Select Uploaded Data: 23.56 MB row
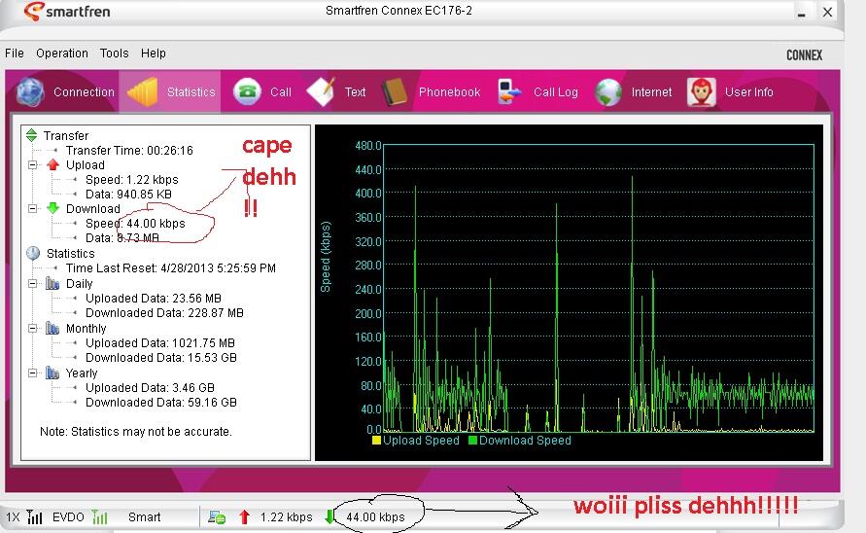Image resolution: width=866 pixels, height=533 pixels. 153,298
